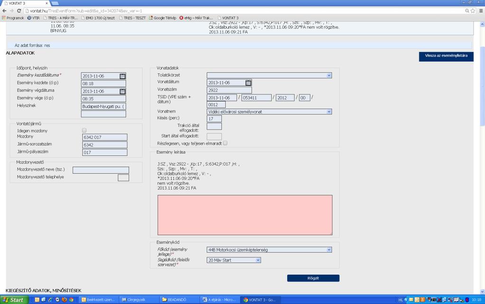The height and width of the screenshot is (304, 485).
Task: Open the Segédkód (felelős szervezet) dropdown
Action: [234, 260]
